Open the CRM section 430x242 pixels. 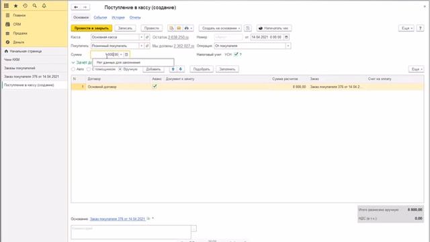[17, 24]
